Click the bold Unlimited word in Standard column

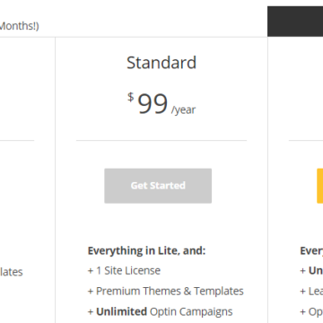121,311
